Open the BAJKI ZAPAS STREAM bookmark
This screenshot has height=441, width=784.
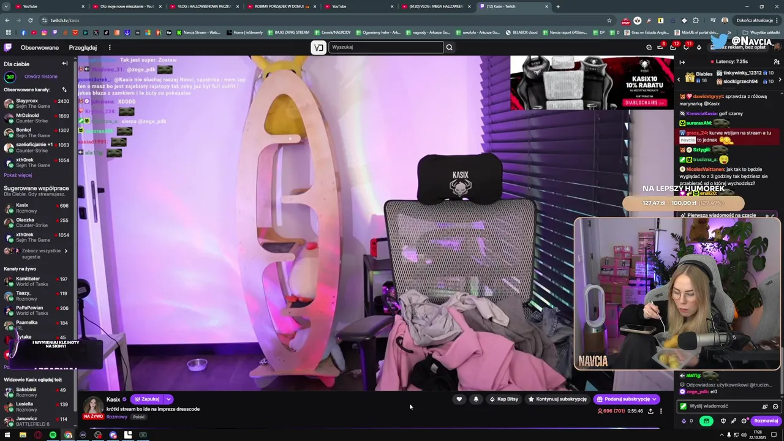click(288, 32)
